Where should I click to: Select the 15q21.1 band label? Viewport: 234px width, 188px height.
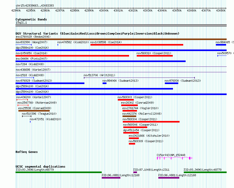[x=21, y=23]
